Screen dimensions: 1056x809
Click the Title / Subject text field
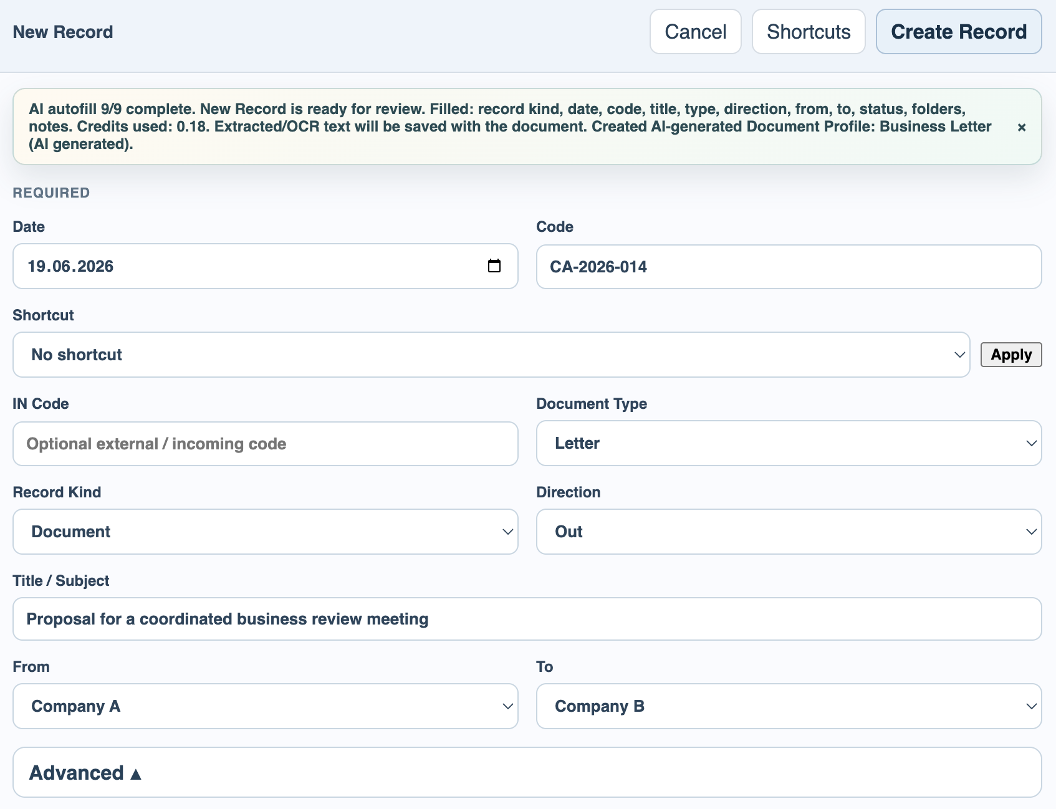[527, 619]
